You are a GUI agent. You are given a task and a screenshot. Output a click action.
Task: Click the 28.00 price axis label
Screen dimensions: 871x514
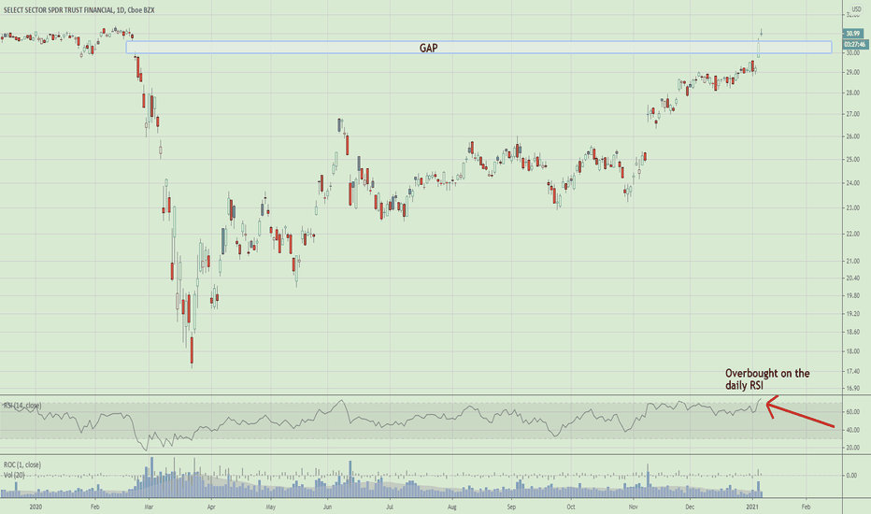[x=852, y=93]
